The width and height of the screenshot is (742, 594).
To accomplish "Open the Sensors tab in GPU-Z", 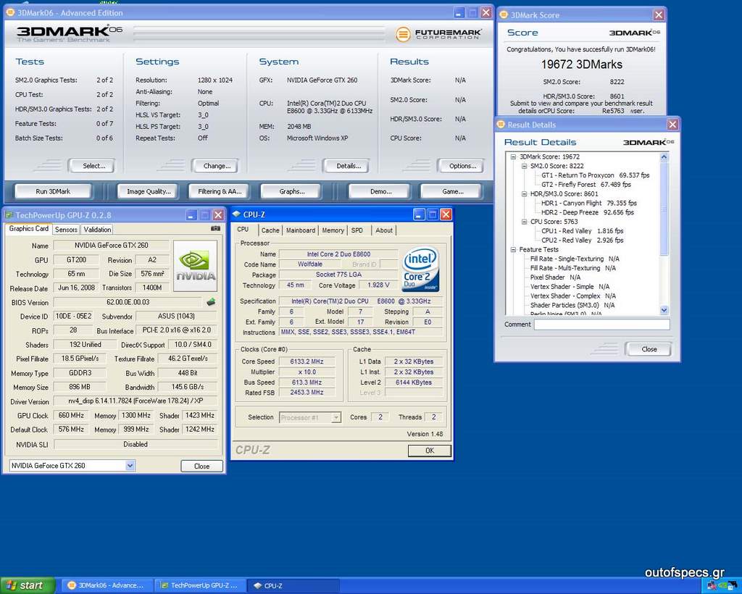I will pyautogui.click(x=66, y=230).
